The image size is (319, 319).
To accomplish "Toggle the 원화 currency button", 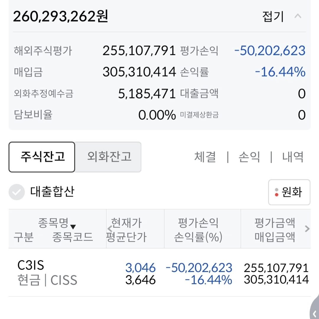I will [289, 192].
